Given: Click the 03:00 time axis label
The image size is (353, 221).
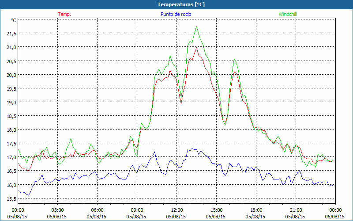Looking at the screenshot, I should [x=58, y=210].
